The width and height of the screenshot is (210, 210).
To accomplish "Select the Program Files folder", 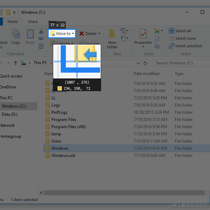I will tap(64, 119).
